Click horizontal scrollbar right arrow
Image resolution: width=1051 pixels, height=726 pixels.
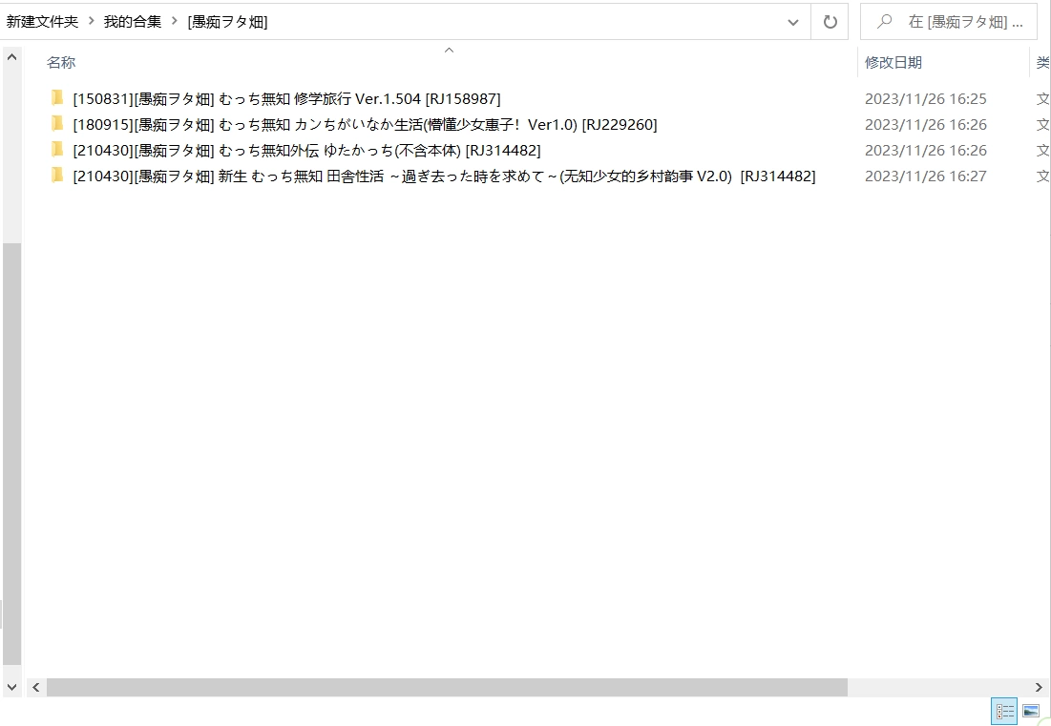click(1039, 687)
